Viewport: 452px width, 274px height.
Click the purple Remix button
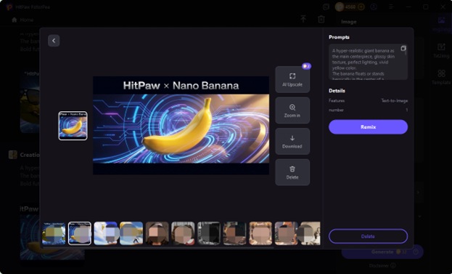click(368, 127)
